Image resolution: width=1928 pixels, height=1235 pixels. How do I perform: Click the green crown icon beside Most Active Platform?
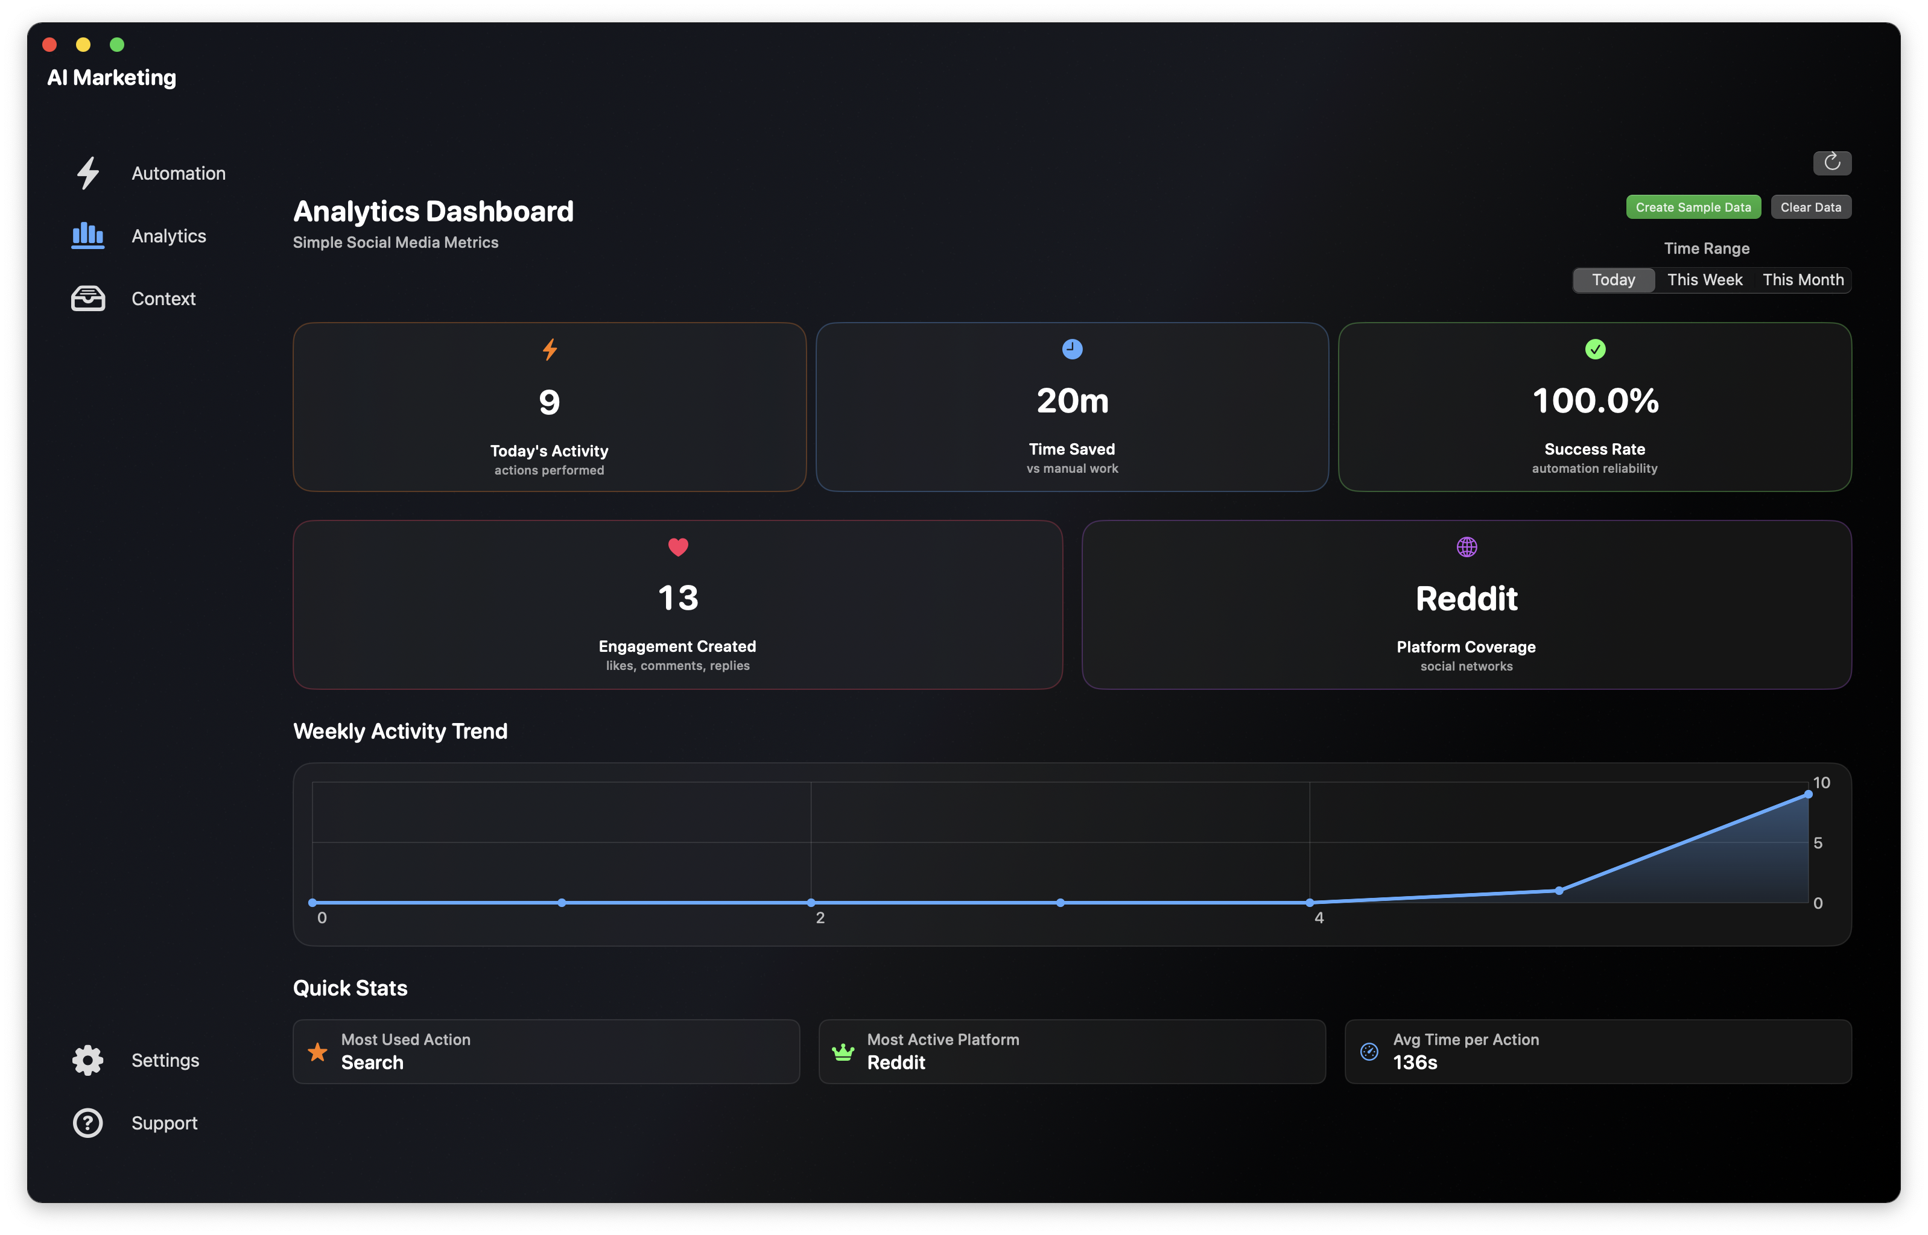coord(843,1051)
